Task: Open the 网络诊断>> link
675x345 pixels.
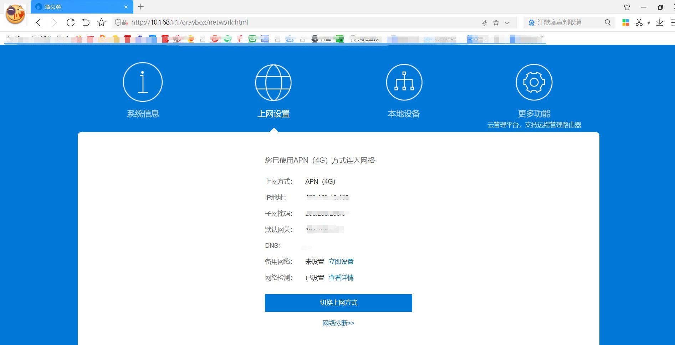Action: tap(338, 323)
